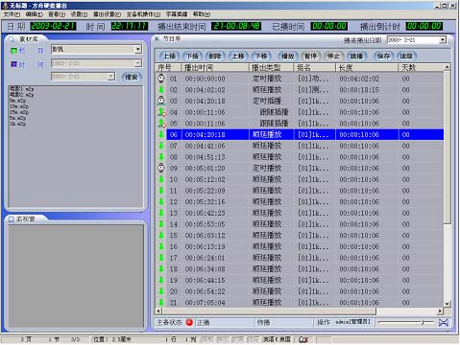The height and width of the screenshot is (345, 460).
Task: Click the 监视窗 panel icon
Action: [x=12, y=219]
